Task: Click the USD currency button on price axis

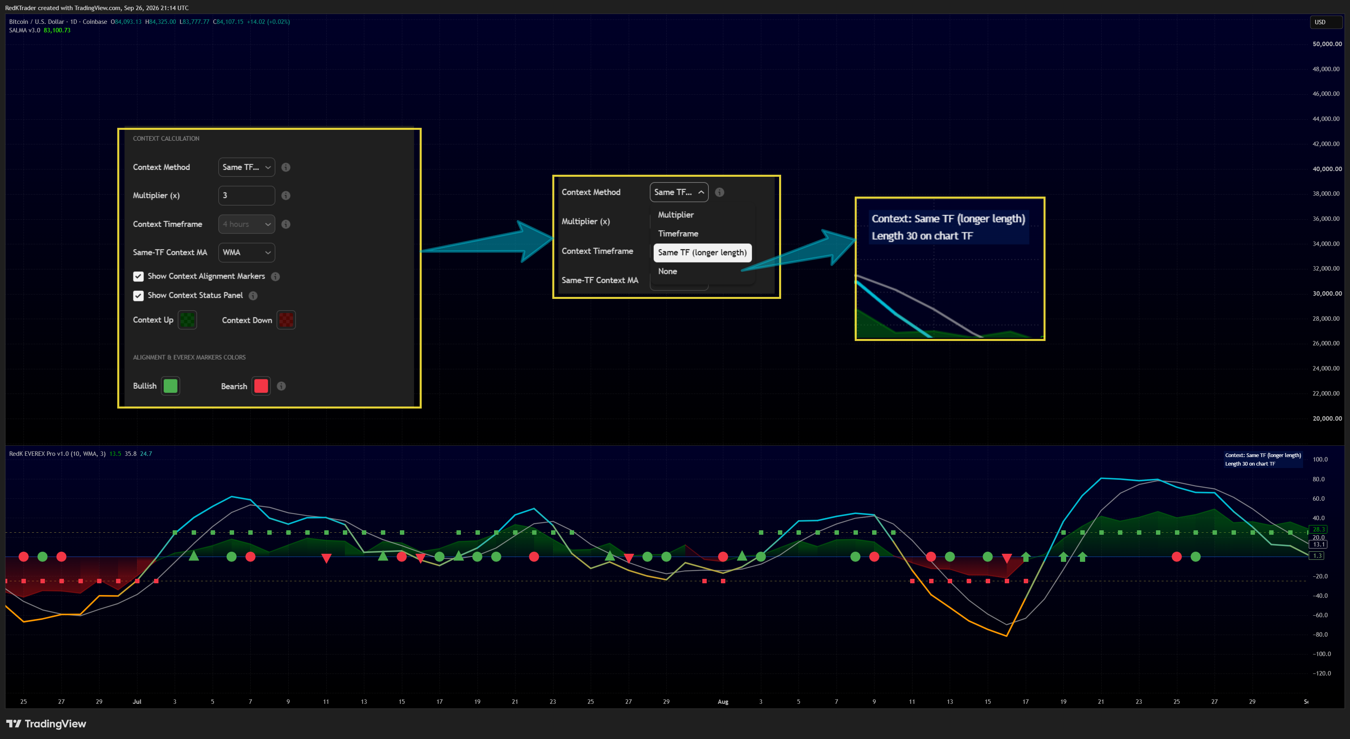Action: click(1326, 22)
